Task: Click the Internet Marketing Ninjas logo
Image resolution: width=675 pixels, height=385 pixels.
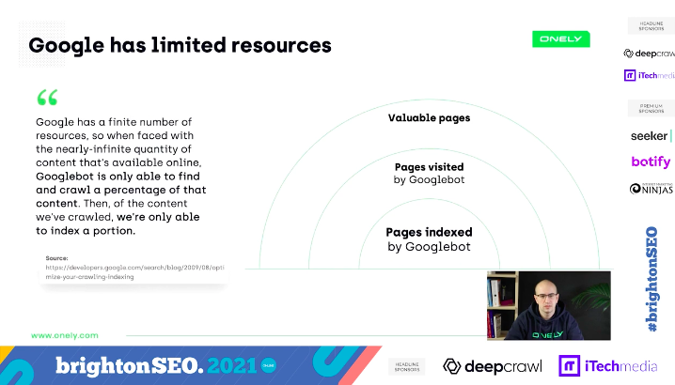Action: tap(651, 189)
